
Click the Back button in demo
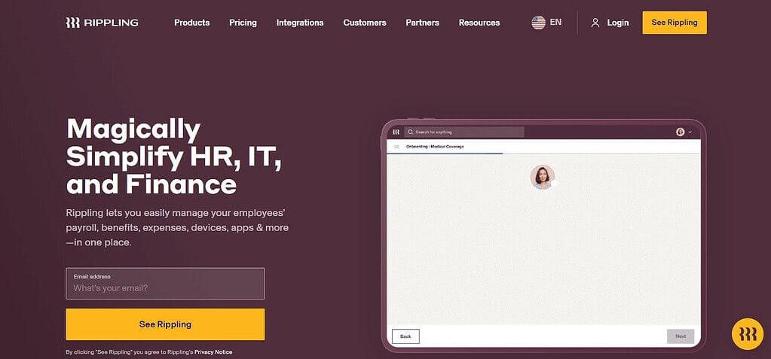405,336
